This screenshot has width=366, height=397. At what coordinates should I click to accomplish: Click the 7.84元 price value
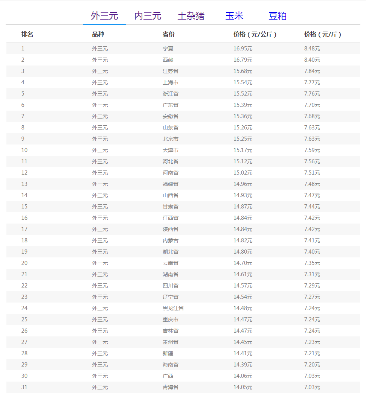pos(312,71)
